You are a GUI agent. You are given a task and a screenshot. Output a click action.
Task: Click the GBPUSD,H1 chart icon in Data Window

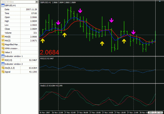click(x=3, y=5)
